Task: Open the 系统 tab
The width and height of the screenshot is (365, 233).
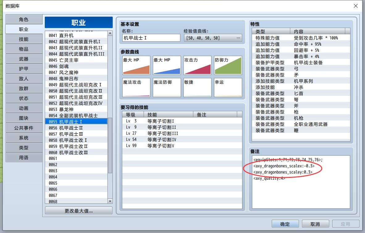Action: pos(24,138)
